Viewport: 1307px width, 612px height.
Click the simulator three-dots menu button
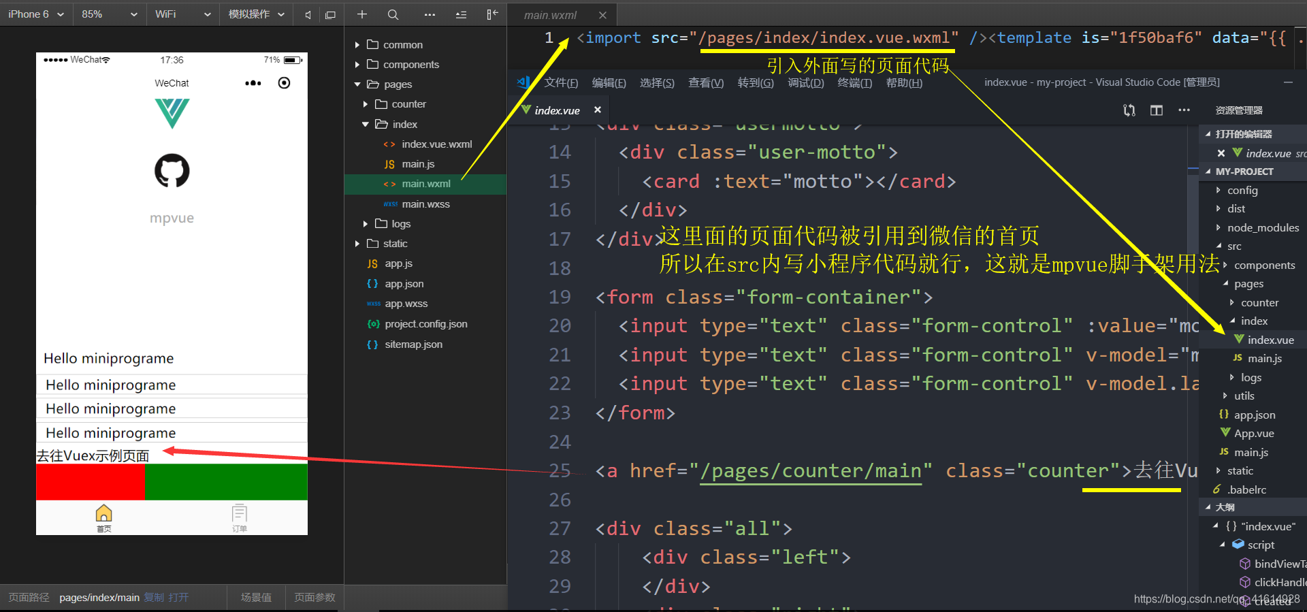click(253, 83)
